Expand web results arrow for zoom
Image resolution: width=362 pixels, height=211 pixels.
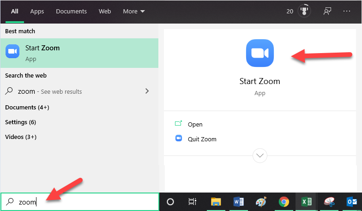[x=147, y=91]
